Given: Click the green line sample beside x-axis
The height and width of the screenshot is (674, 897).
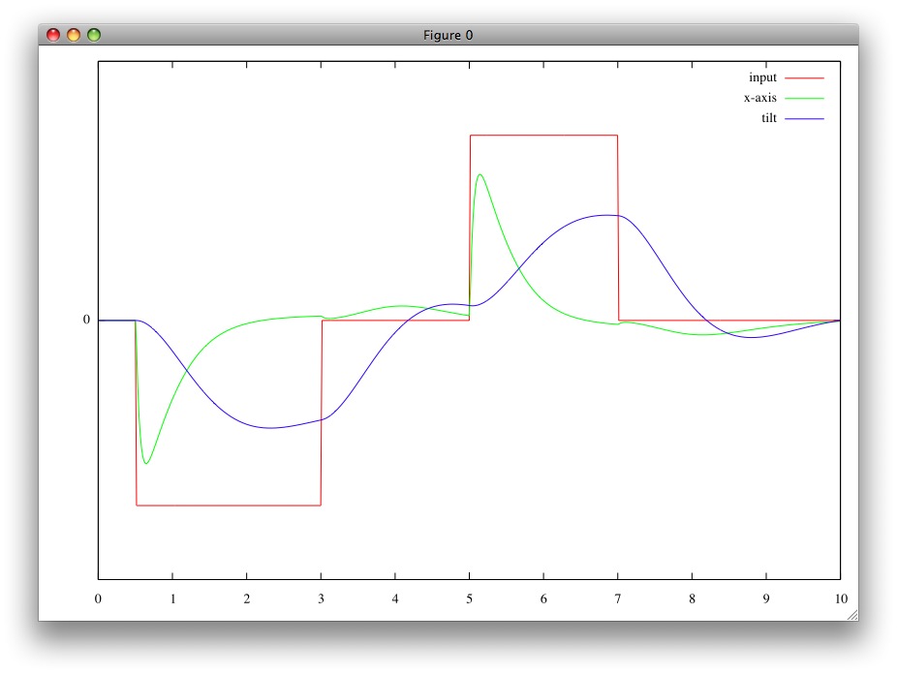Looking at the screenshot, I should 804,98.
